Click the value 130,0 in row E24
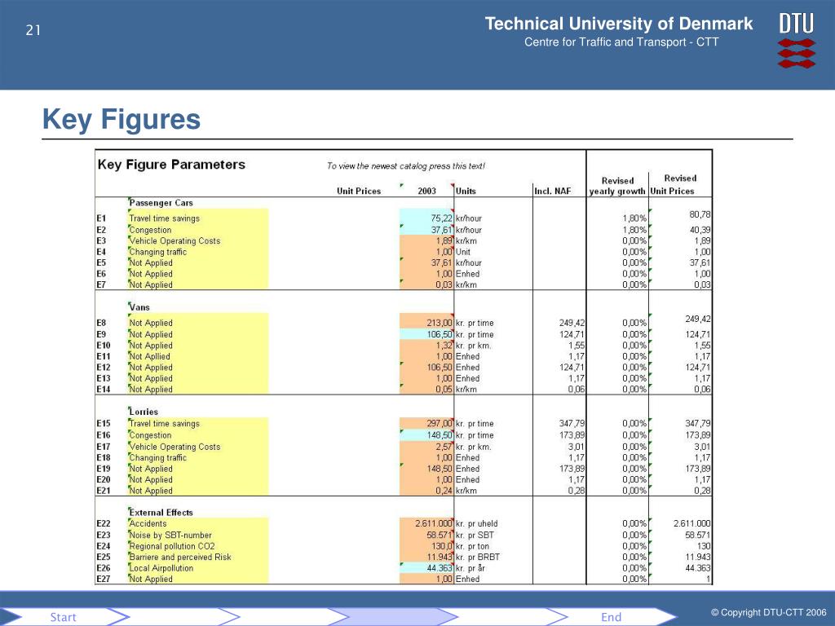The width and height of the screenshot is (835, 626). point(442,546)
